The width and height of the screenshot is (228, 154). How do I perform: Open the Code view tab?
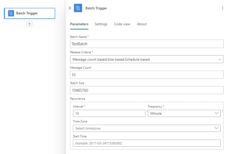click(122, 24)
